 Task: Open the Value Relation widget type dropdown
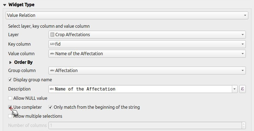127,15
